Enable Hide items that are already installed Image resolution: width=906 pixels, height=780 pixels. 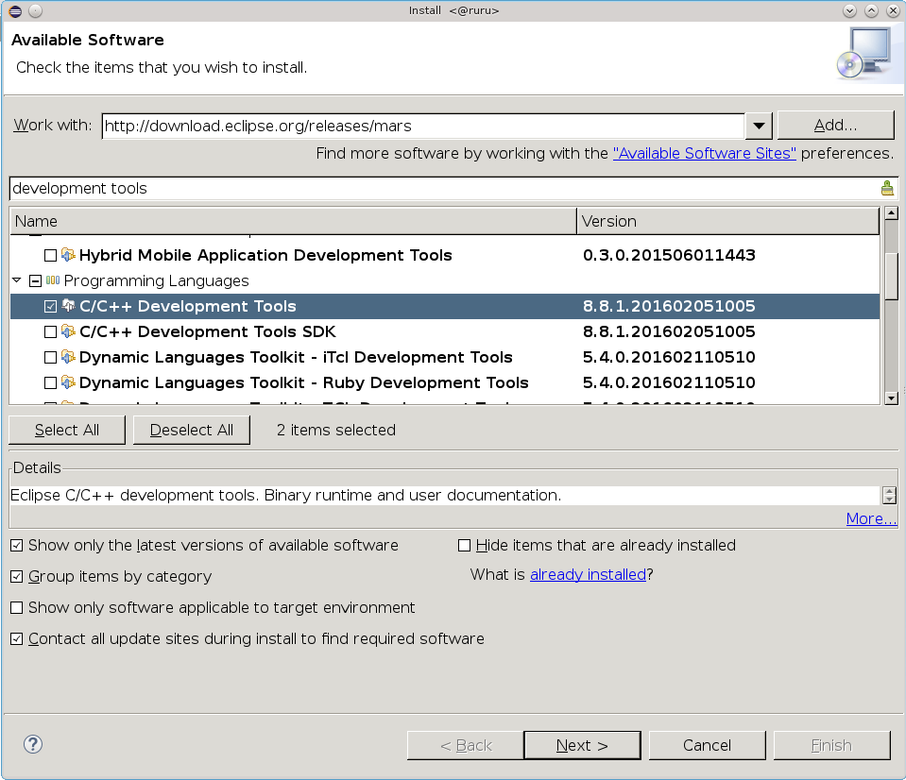coord(464,545)
